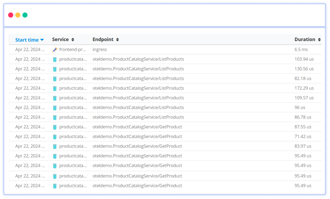Click the green window button

(25, 15)
